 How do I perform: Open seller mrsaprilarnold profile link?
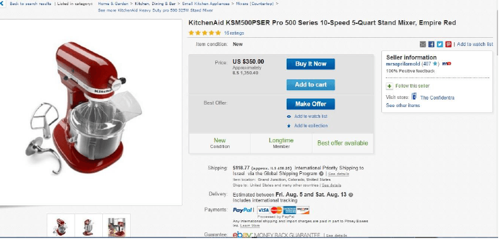coord(403,64)
